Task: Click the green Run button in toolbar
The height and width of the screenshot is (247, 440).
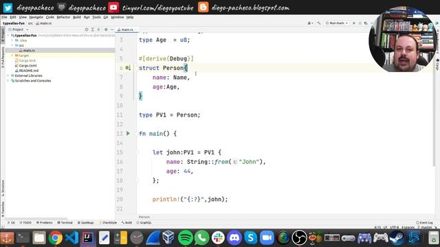Action: pos(354,23)
